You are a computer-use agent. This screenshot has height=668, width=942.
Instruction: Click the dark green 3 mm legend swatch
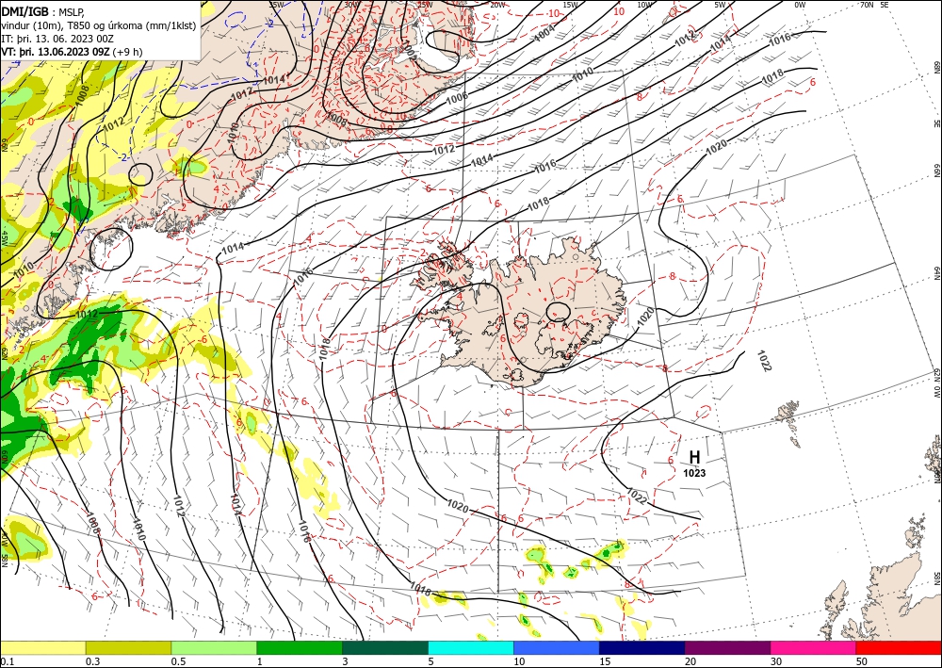pos(385,647)
